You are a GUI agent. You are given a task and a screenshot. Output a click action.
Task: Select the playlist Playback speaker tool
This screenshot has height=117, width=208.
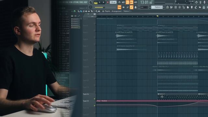click(99, 11)
